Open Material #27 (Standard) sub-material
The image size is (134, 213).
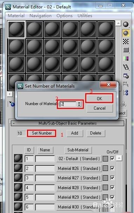(79, 178)
